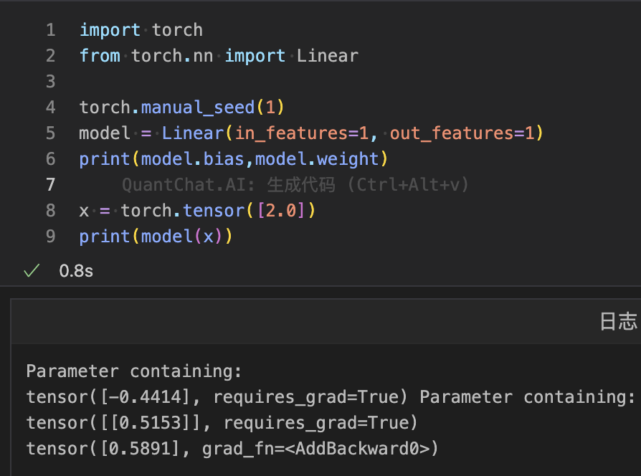Image resolution: width=641 pixels, height=476 pixels.
Task: Click the Linear class name on line 5
Action: [x=192, y=133]
